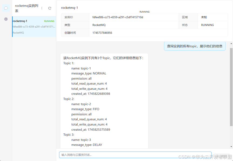Click the region value 未知
The width and height of the screenshot is (233, 161).
pos(204,17)
